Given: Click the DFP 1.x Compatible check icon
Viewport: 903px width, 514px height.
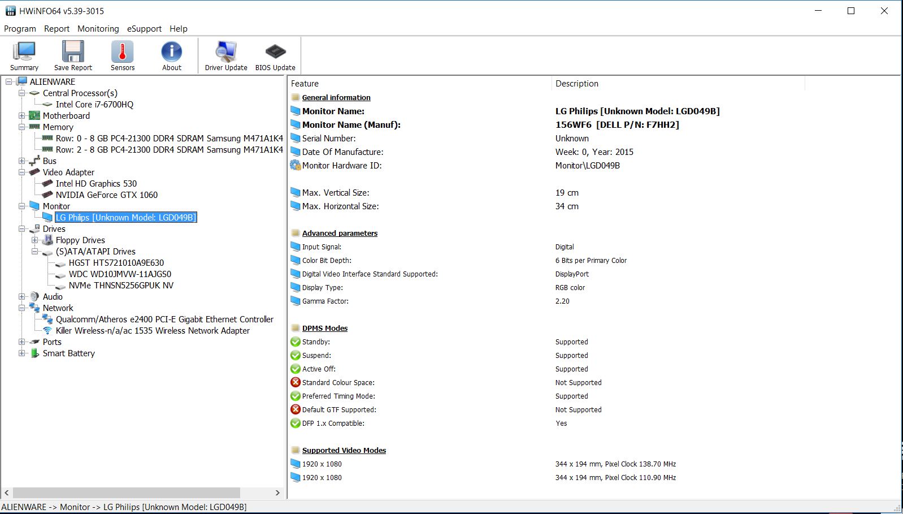Looking at the screenshot, I should pyautogui.click(x=296, y=423).
